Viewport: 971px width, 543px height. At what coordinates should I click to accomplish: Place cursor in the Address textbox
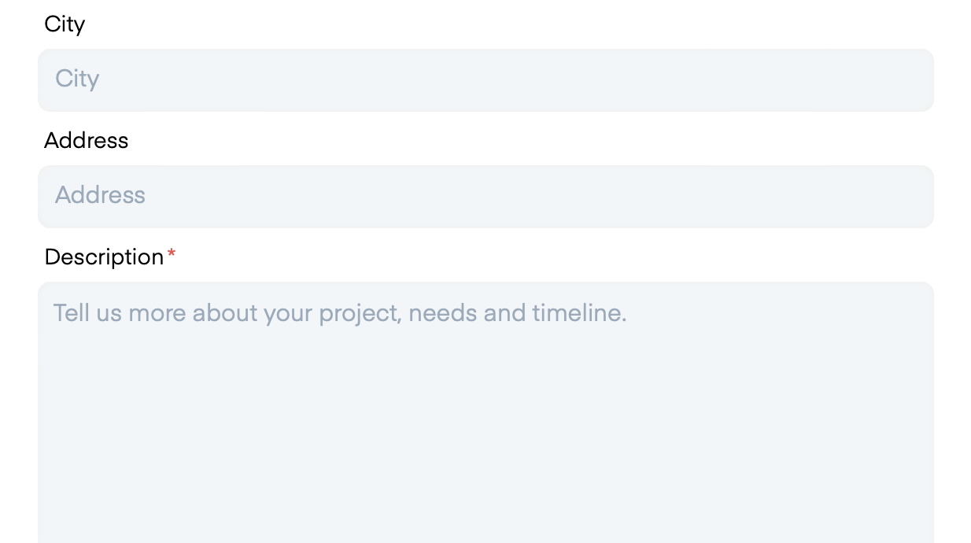tap(485, 197)
